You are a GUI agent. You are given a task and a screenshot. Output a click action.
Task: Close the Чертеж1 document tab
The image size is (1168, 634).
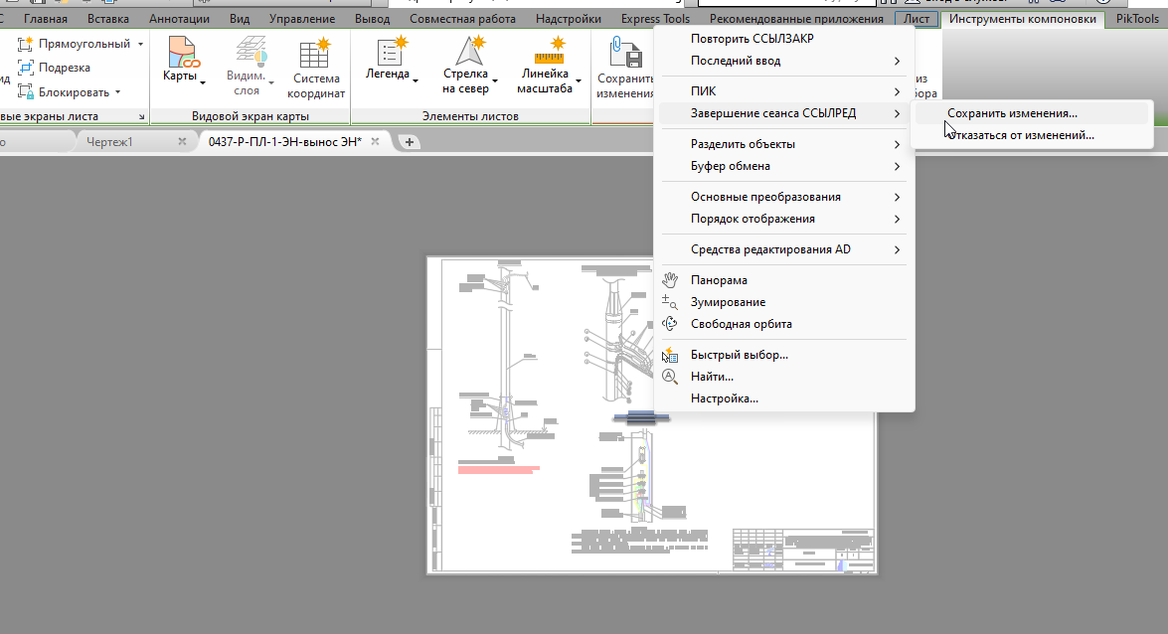[182, 141]
